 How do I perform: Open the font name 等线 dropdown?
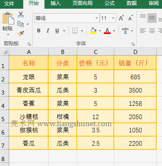96,18
